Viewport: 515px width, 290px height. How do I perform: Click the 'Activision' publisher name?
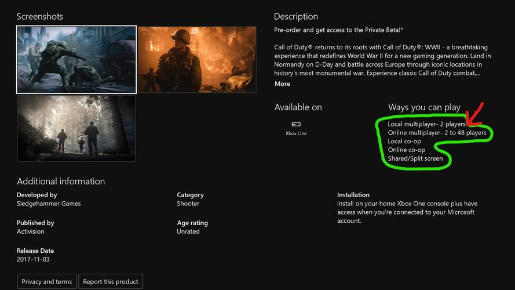click(x=31, y=231)
